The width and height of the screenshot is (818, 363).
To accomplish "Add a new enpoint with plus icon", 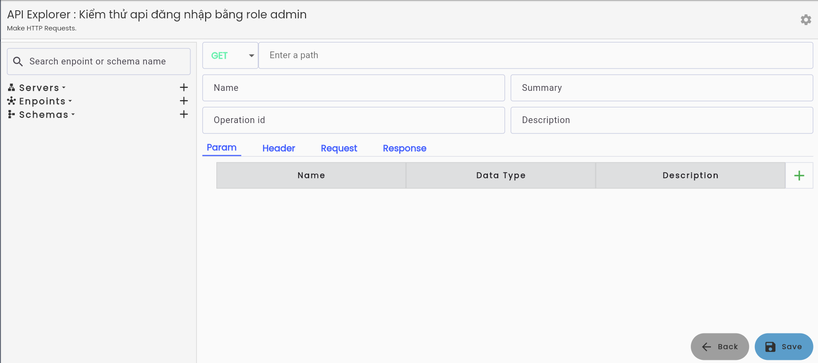I will click(184, 101).
